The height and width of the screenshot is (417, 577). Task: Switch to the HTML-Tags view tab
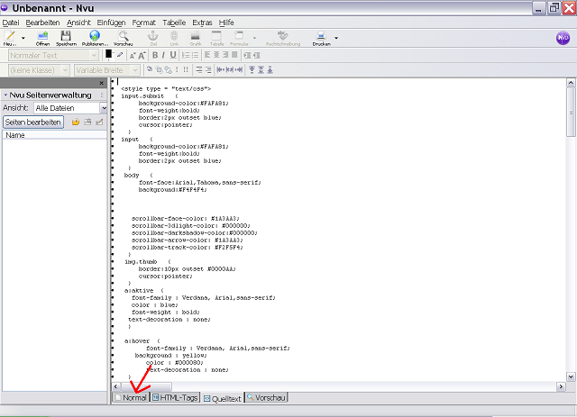[175, 397]
